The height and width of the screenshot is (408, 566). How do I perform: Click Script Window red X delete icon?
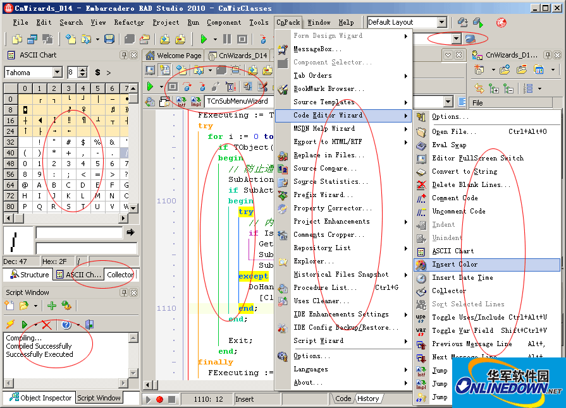tap(47, 325)
